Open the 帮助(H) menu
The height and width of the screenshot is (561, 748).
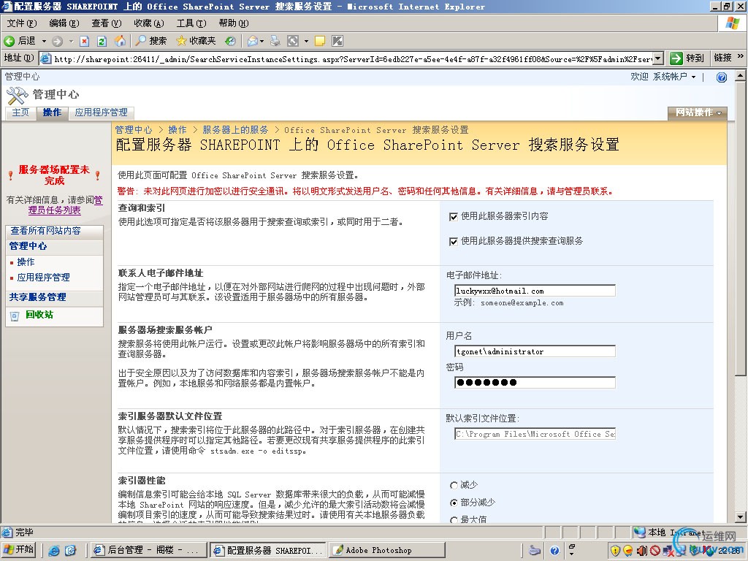(234, 23)
